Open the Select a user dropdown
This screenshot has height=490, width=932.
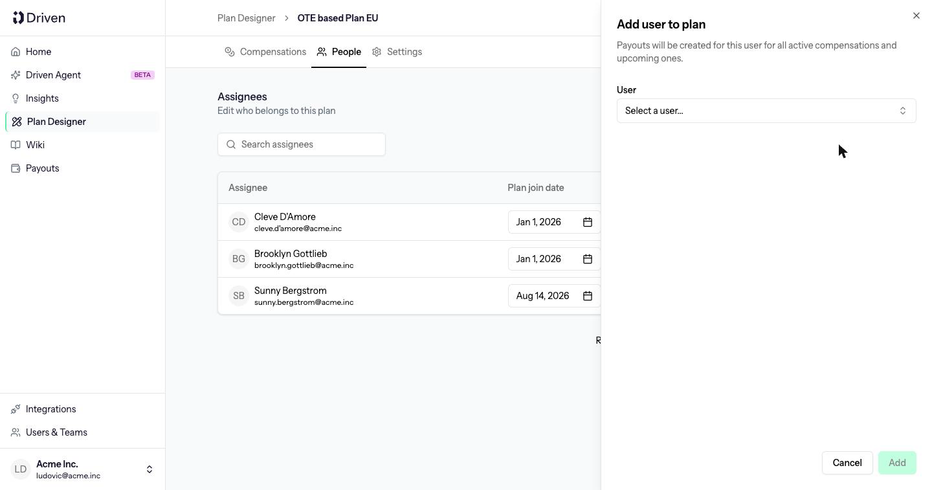tap(766, 111)
